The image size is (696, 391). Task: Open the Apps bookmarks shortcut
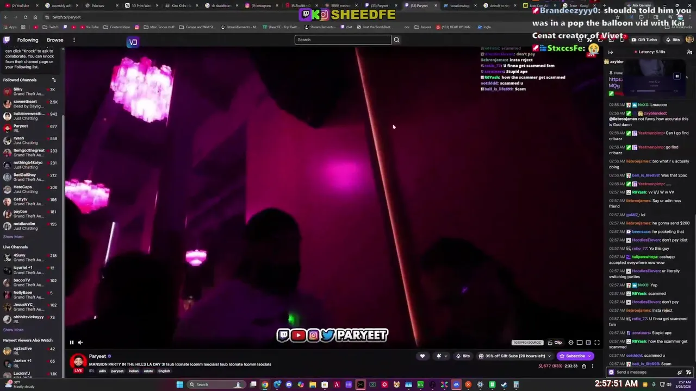pyautogui.click(x=10, y=27)
